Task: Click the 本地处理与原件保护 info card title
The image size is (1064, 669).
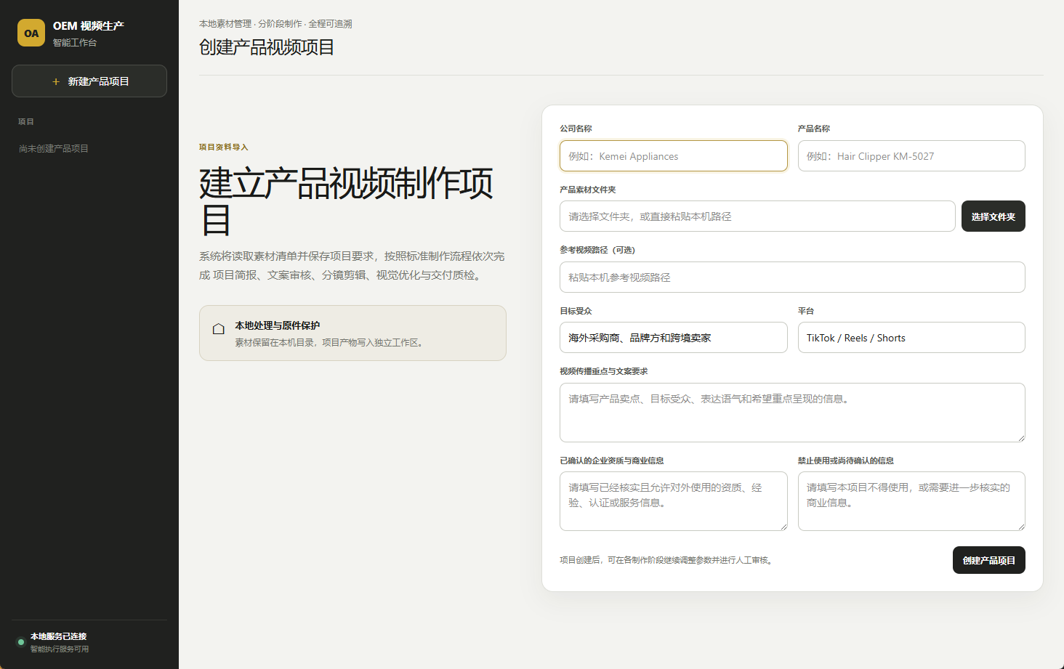Action: click(277, 325)
